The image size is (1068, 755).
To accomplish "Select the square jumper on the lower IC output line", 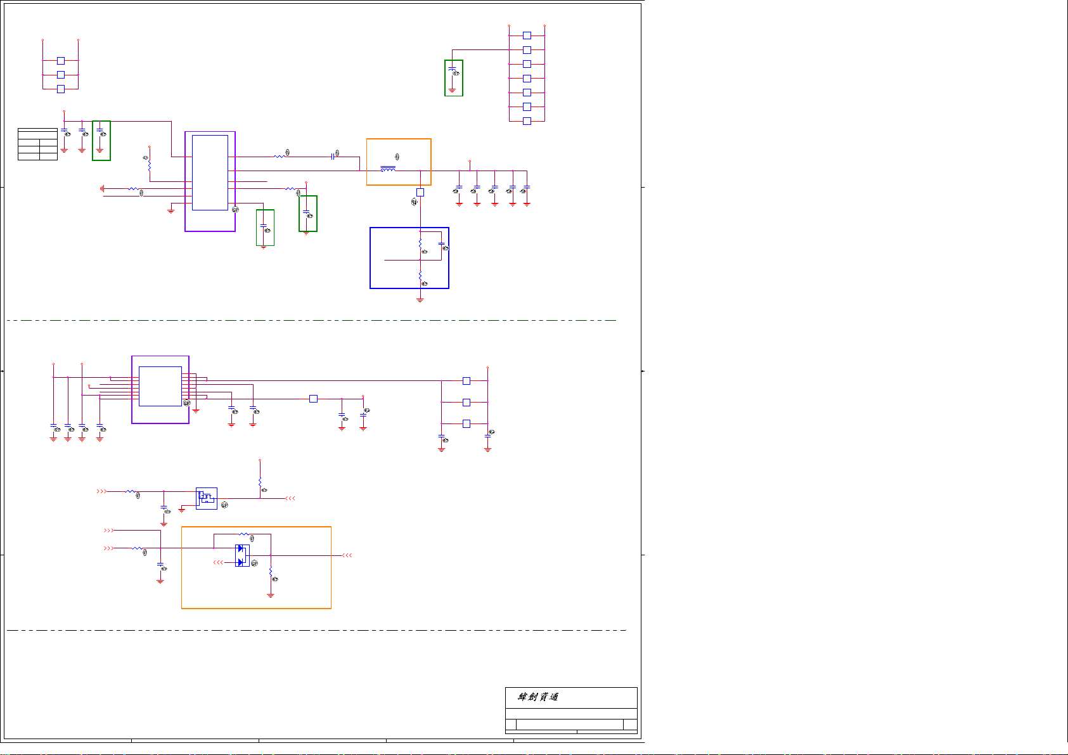I will point(313,399).
